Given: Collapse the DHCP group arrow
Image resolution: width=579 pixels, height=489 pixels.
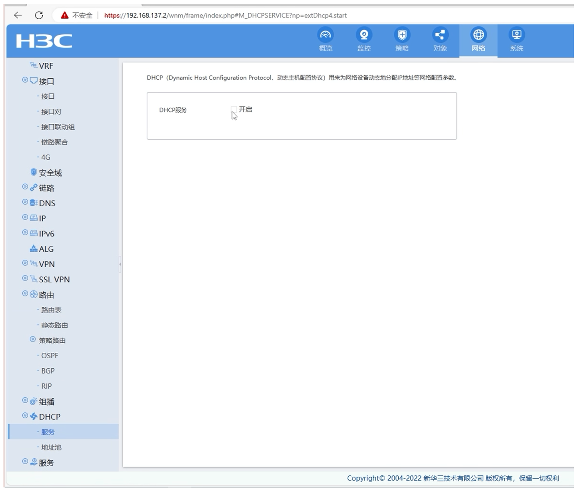Looking at the screenshot, I should pos(25,416).
